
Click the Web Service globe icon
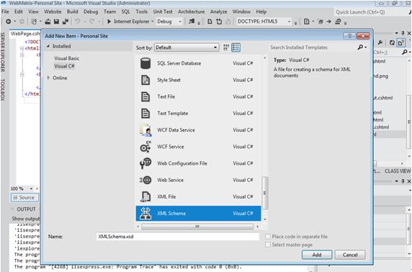tap(145, 180)
